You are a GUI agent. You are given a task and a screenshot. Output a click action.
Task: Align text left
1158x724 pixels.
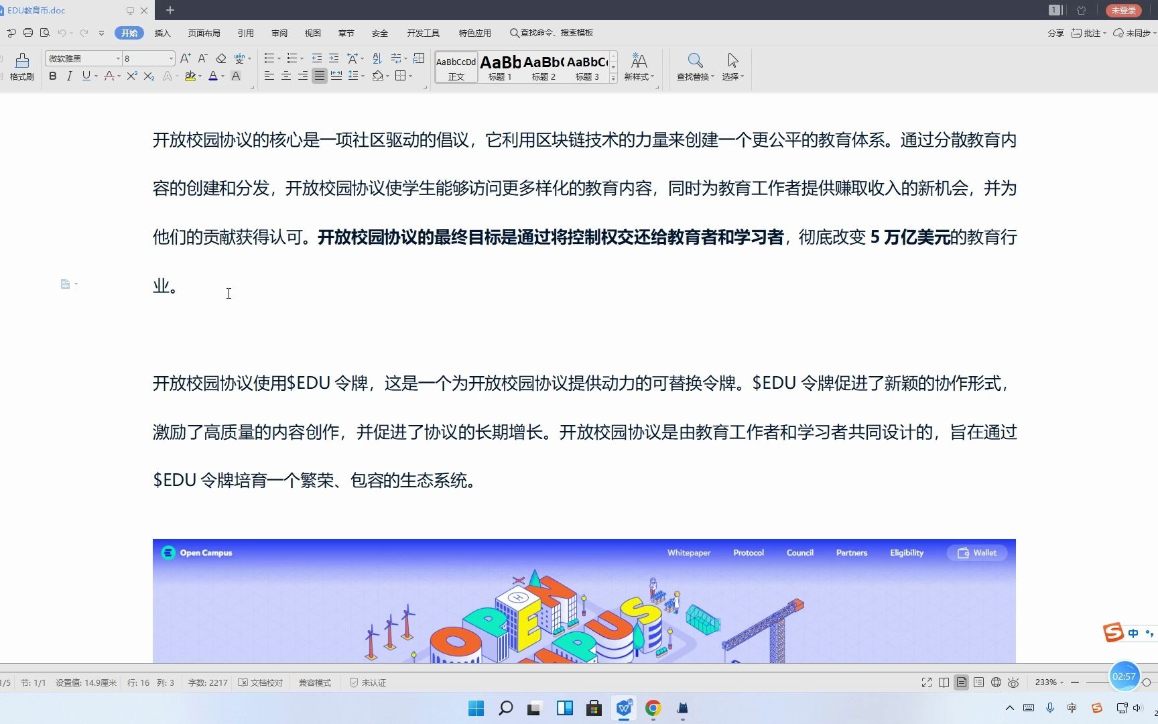[269, 76]
